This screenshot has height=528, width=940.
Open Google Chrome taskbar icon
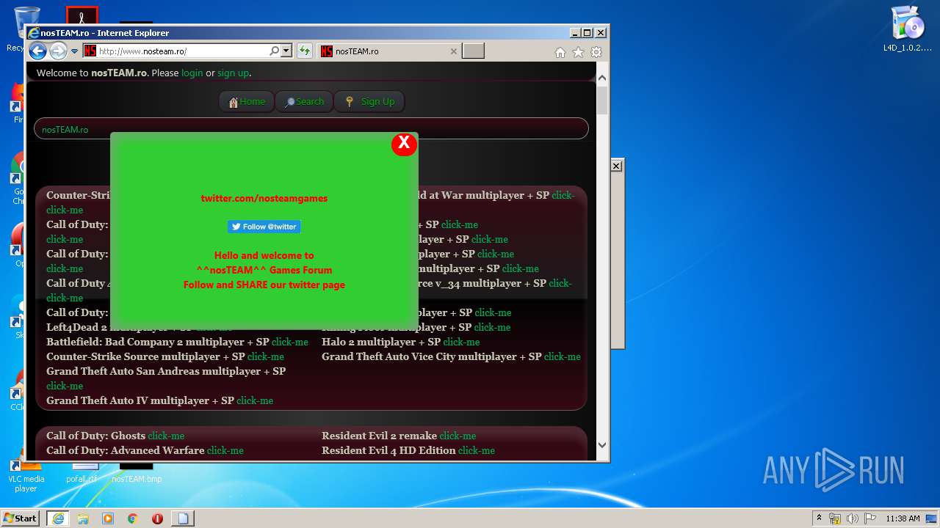click(x=133, y=518)
